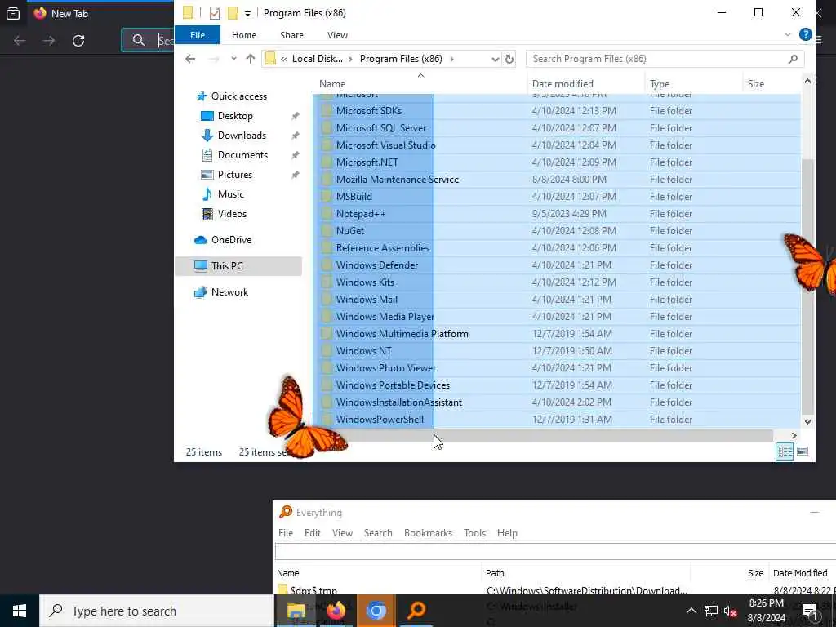Image resolution: width=836 pixels, height=627 pixels.
Task: Open Everything app from the taskbar
Action: pos(416,611)
